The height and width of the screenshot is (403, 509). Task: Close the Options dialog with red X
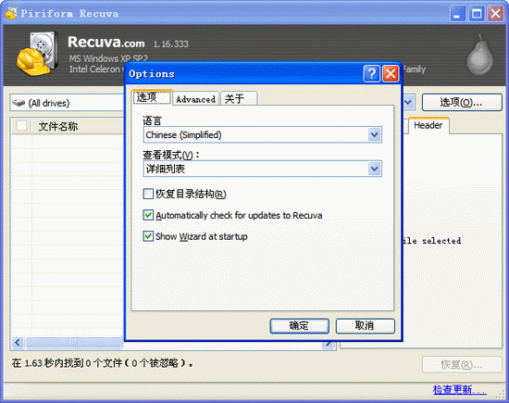[x=391, y=74]
